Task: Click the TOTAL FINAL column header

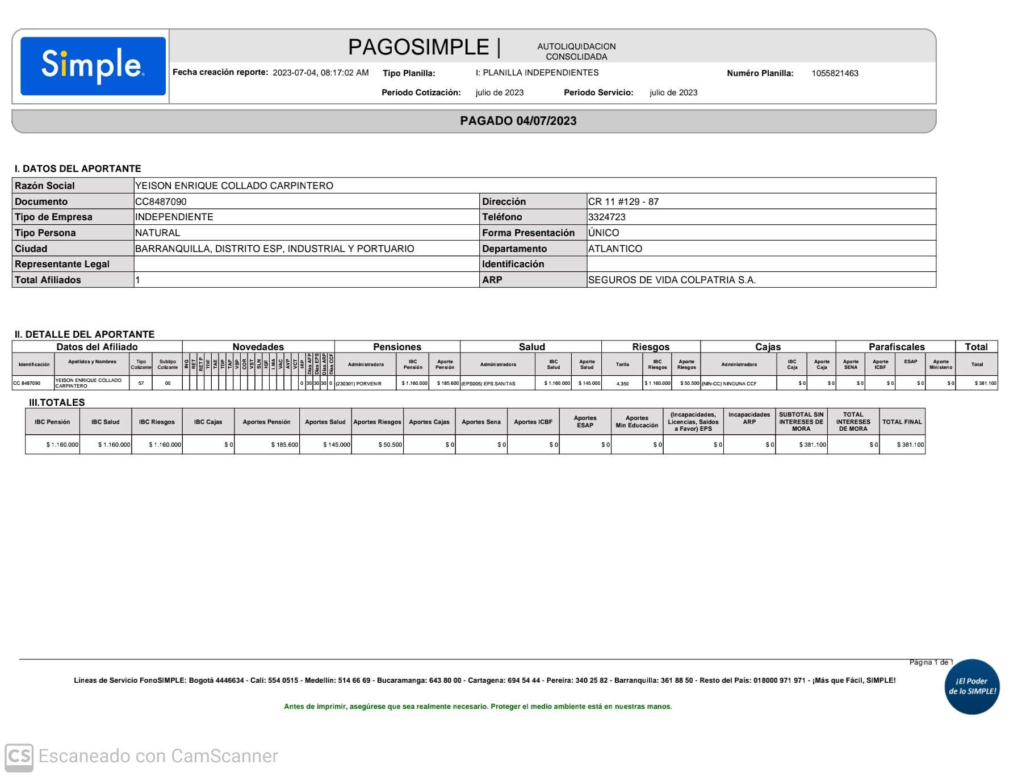Action: pos(902,422)
